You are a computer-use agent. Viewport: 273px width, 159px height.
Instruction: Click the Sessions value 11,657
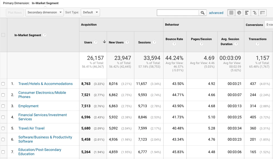[x=142, y=84]
